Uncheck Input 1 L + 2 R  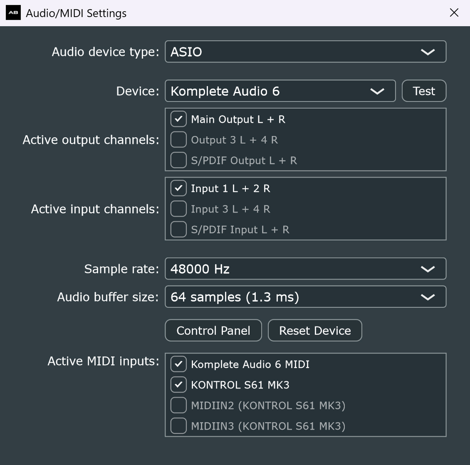178,188
